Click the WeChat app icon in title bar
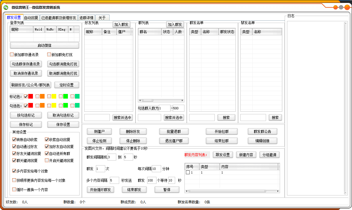Screen dimensions: 352x210 click(x=6, y=7)
